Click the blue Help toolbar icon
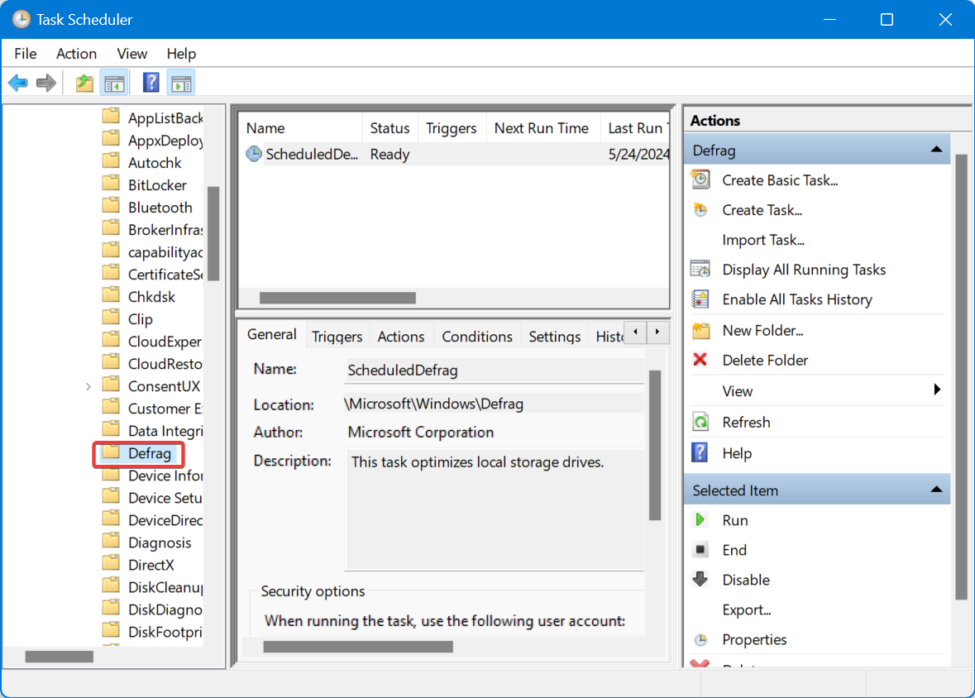 [151, 83]
